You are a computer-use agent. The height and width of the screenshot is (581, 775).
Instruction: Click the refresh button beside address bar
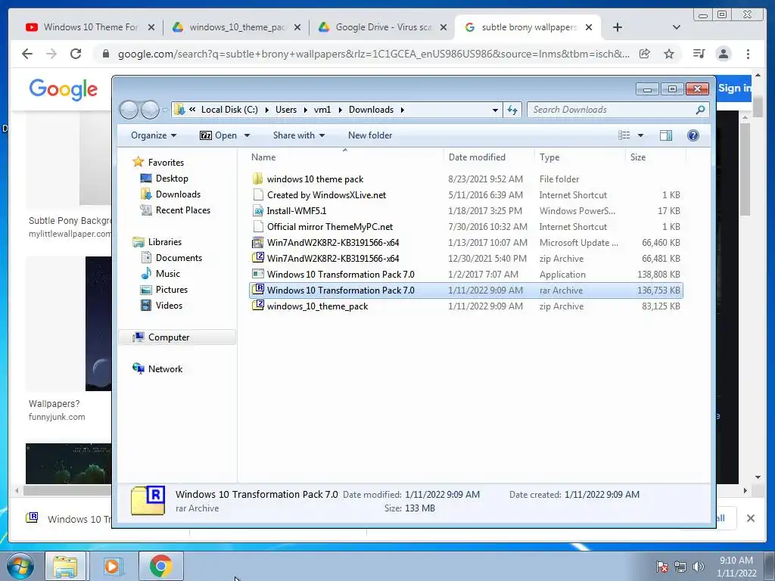pyautogui.click(x=512, y=110)
